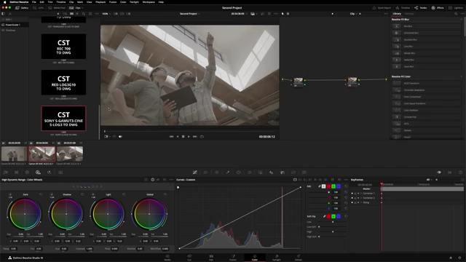The height and width of the screenshot is (262, 466).
Task: Collapse the Resolve FX Blur section
Action: point(461,20)
